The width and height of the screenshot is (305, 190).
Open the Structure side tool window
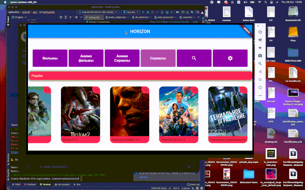click(x=8, y=159)
